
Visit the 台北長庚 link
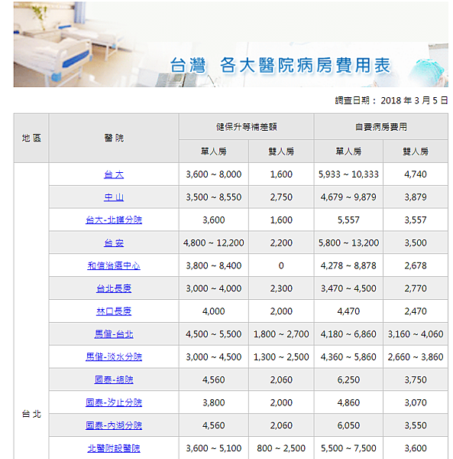pos(114,288)
